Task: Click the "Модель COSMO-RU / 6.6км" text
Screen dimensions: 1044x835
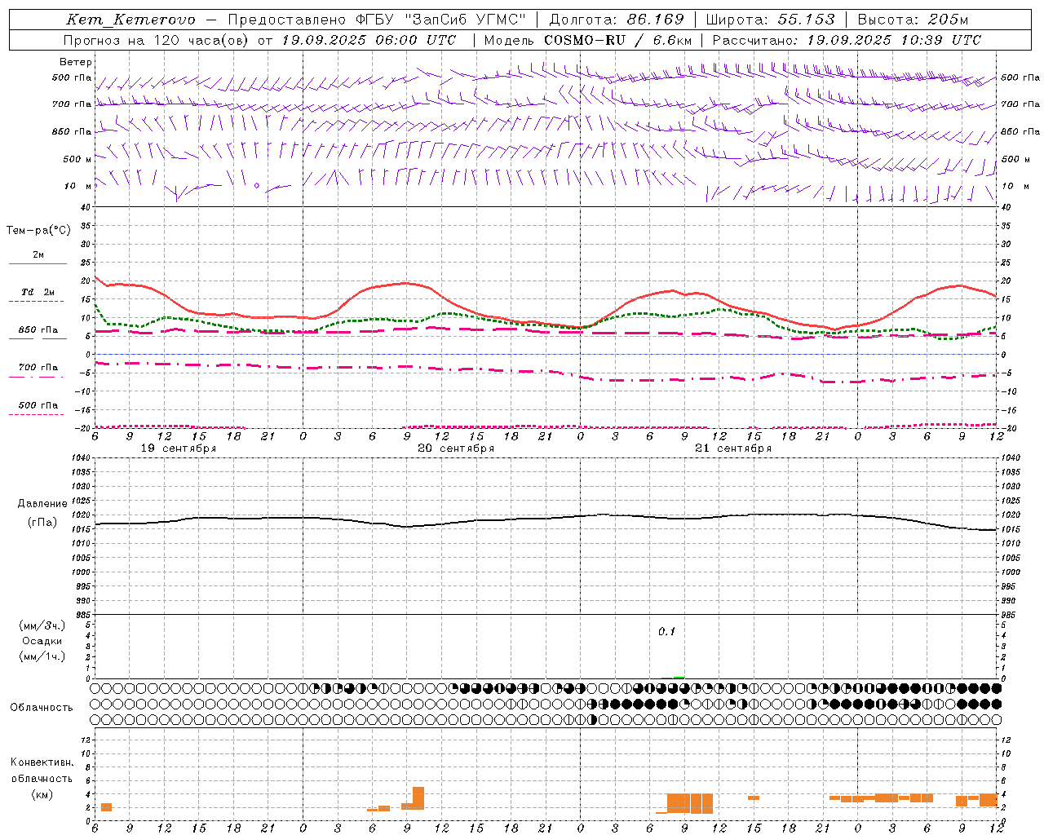Action: coord(588,40)
